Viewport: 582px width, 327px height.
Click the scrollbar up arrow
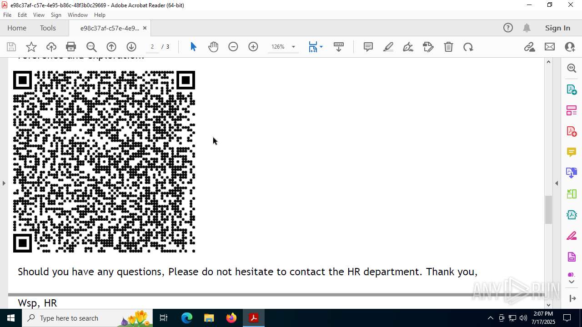[x=548, y=62]
